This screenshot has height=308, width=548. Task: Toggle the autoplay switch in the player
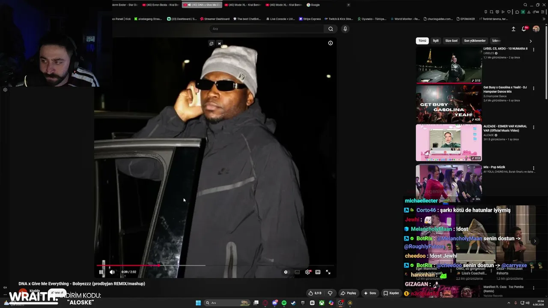pos(286,272)
